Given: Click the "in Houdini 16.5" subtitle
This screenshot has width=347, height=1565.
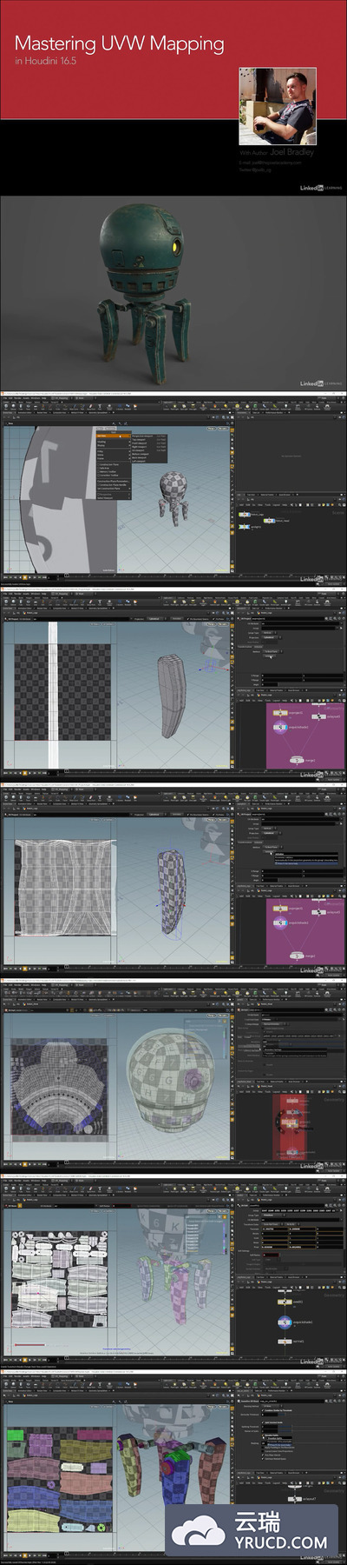Looking at the screenshot, I should coord(45,62).
